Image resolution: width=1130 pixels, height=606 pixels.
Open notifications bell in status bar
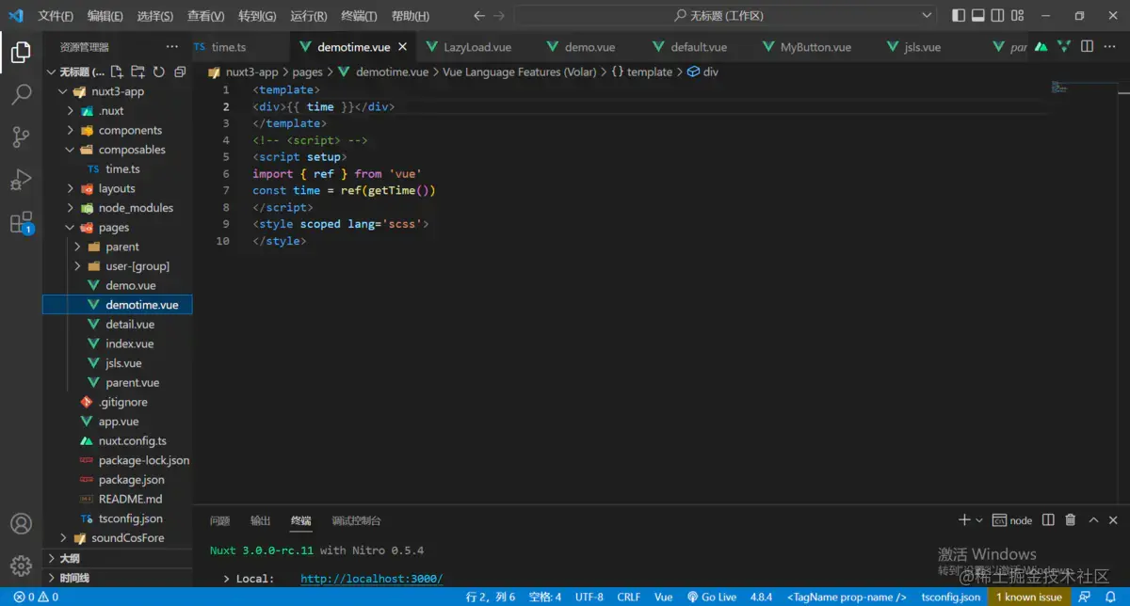coord(1110,598)
